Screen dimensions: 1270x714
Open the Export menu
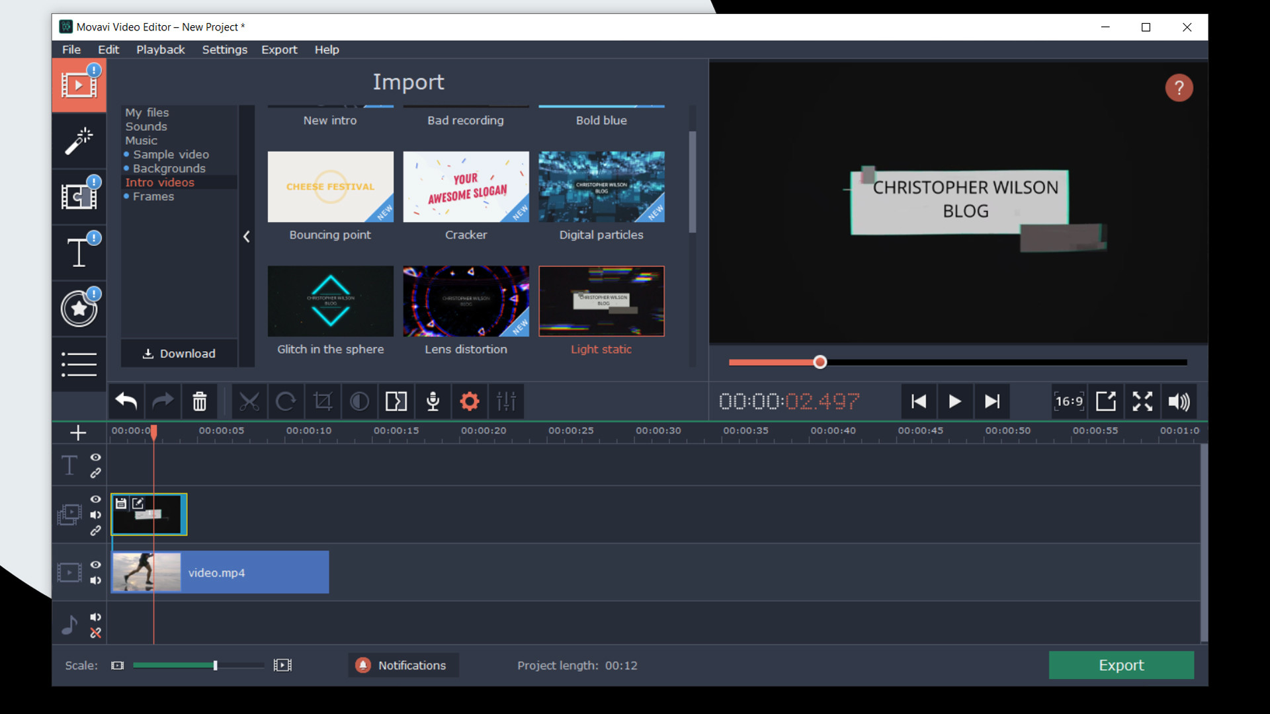279,50
